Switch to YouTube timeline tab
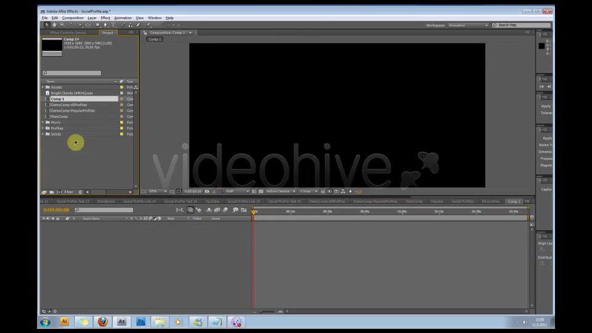The image size is (592, 333). [x=212, y=201]
